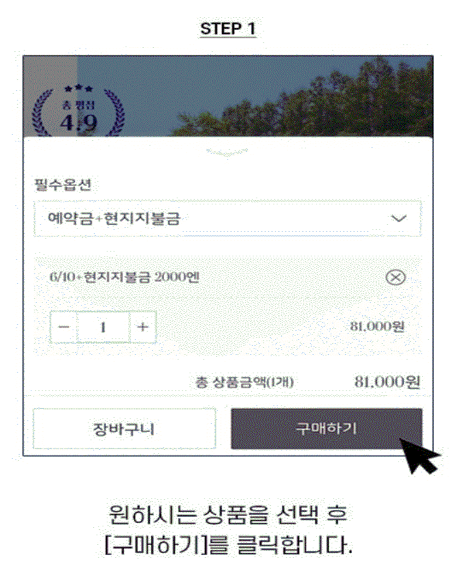Expand the 필수옵션 dropdown chevron arrow
This screenshot has width=469, height=564.
[399, 218]
